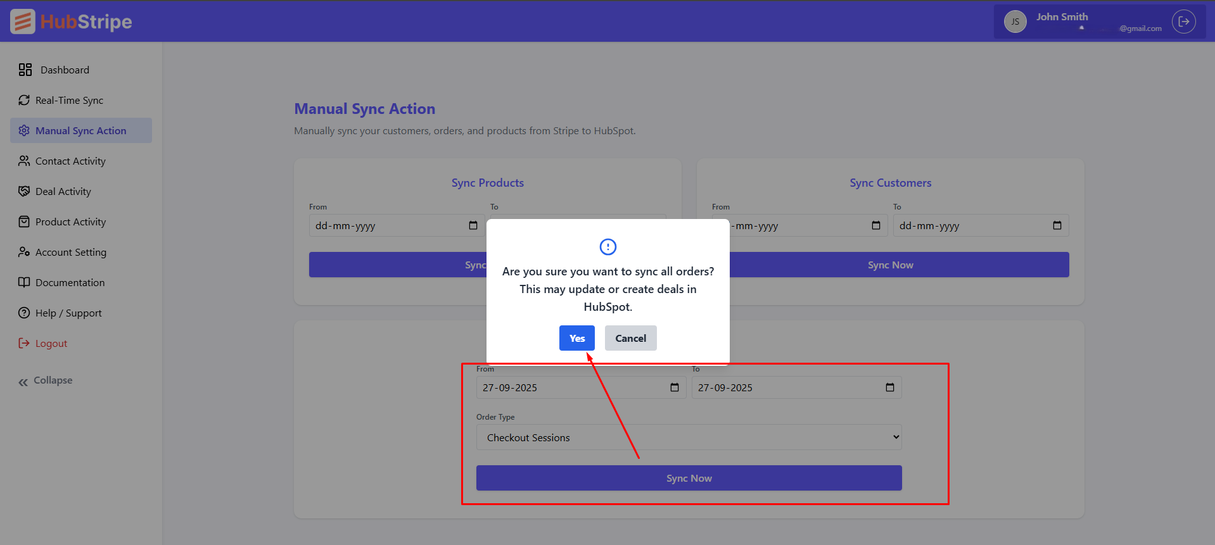Viewport: 1215px width, 545px height.
Task: Click Cancel in the confirmation dialog
Action: pyautogui.click(x=631, y=338)
